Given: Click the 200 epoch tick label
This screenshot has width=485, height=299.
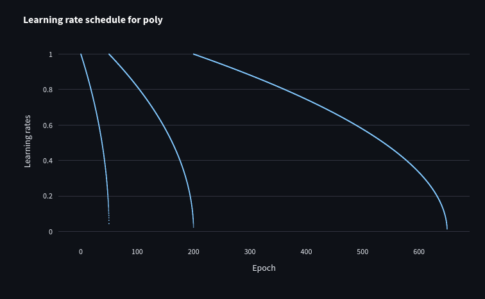Looking at the screenshot, I should tap(194, 252).
